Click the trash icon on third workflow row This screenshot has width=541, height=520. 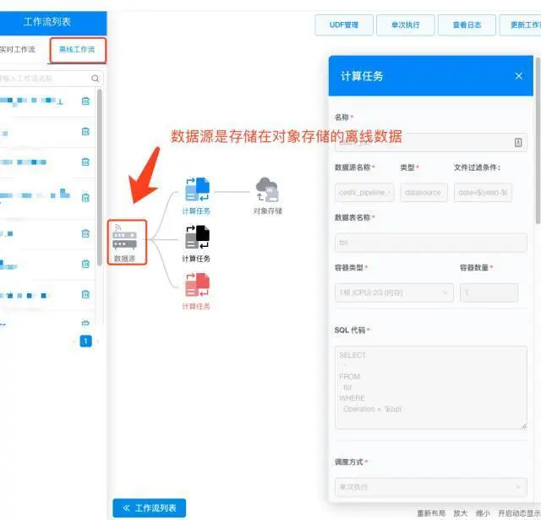point(85,161)
